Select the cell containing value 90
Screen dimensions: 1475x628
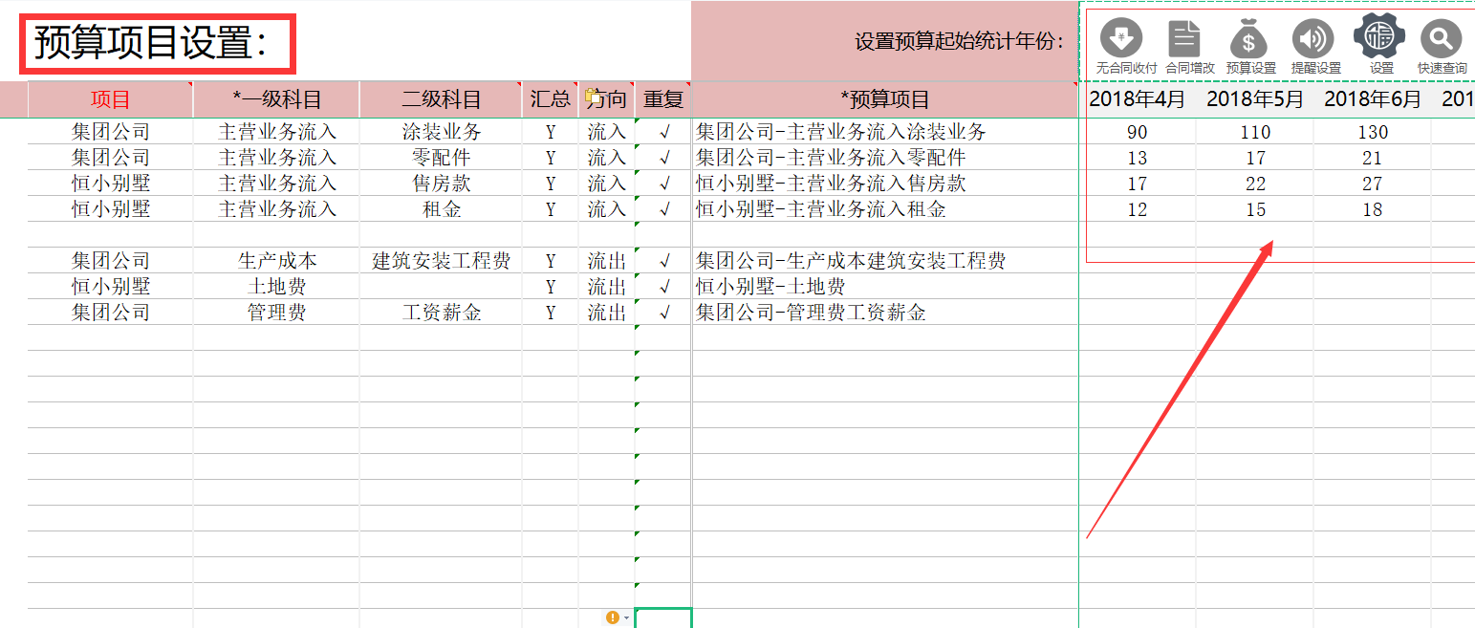click(x=1137, y=132)
